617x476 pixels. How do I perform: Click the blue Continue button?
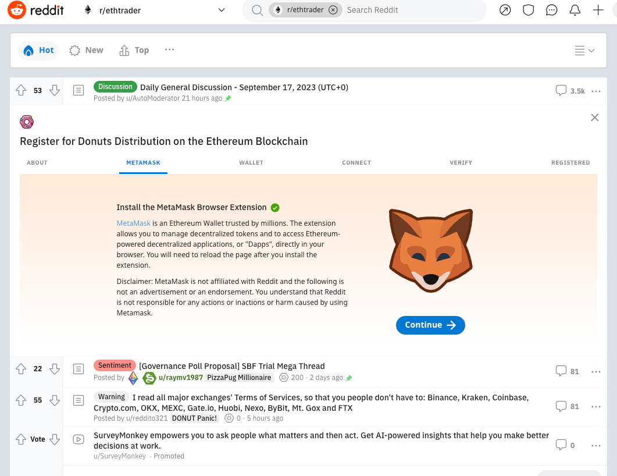click(x=430, y=325)
